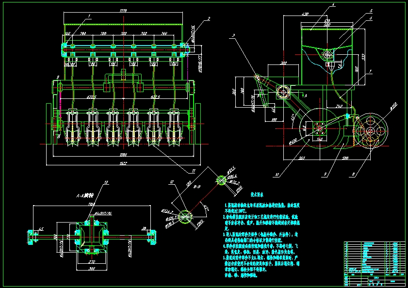
Task: Click the A-A rotated section view title
Action: (x=84, y=195)
